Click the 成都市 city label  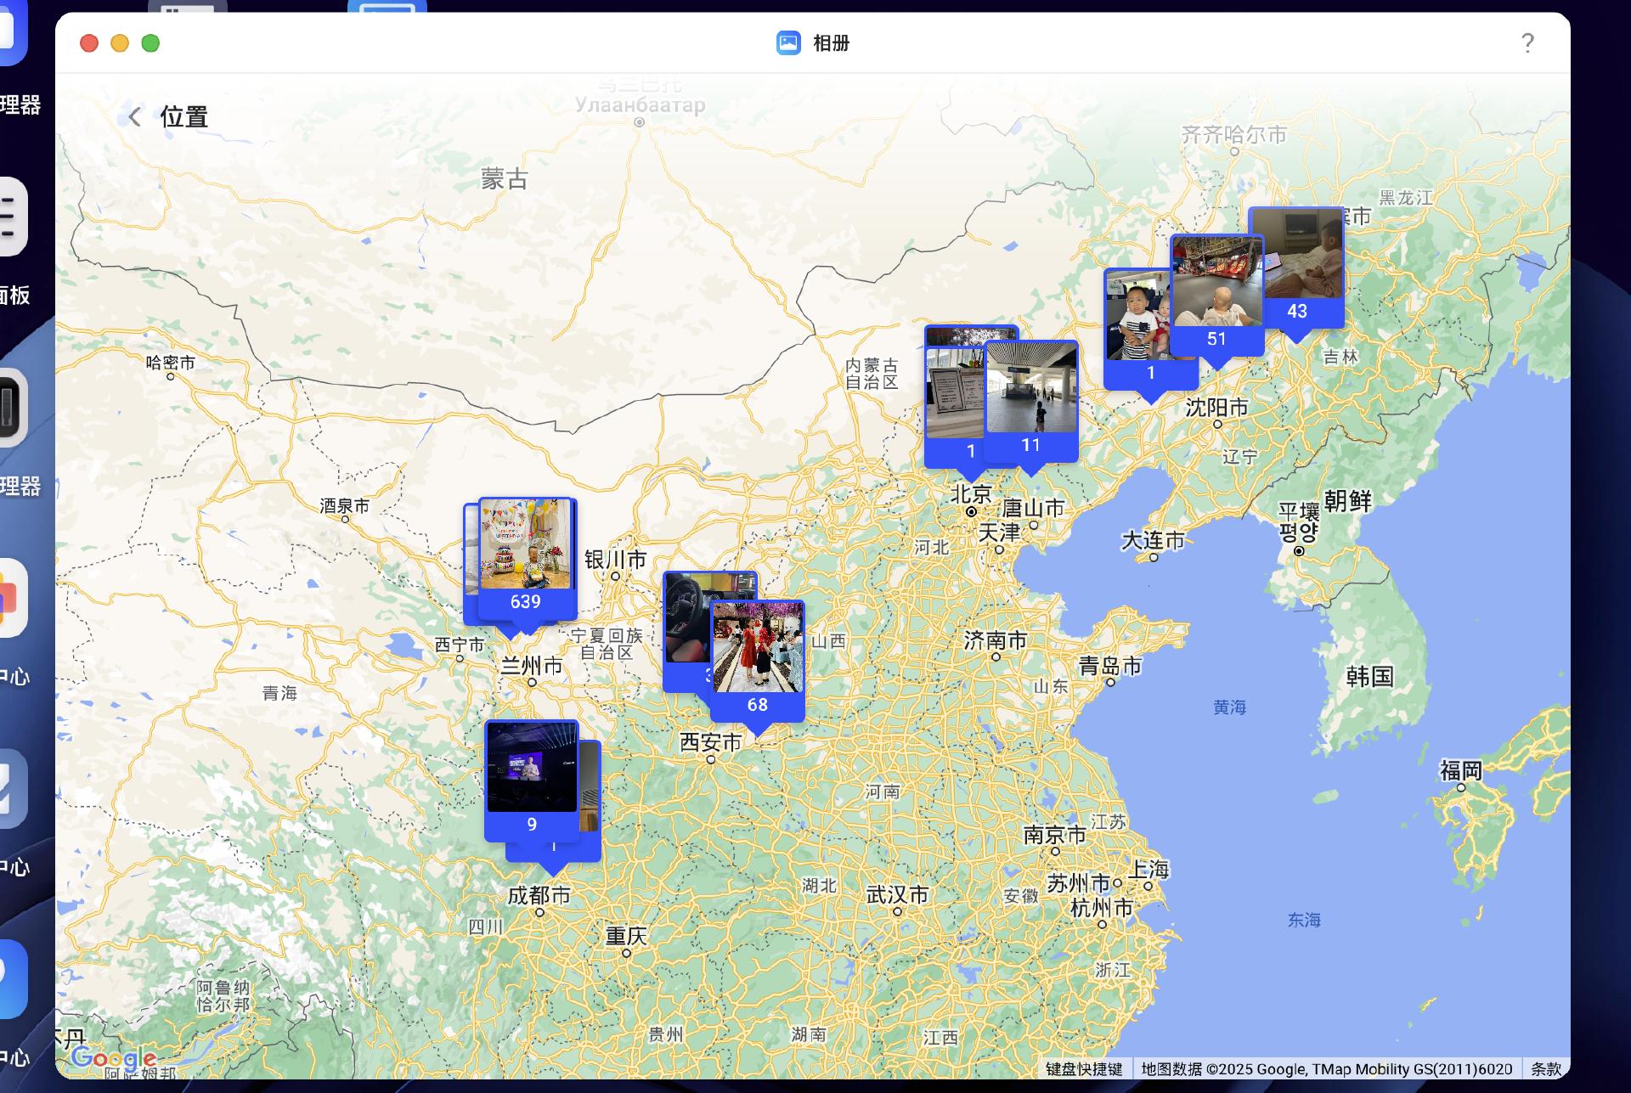pos(539,895)
